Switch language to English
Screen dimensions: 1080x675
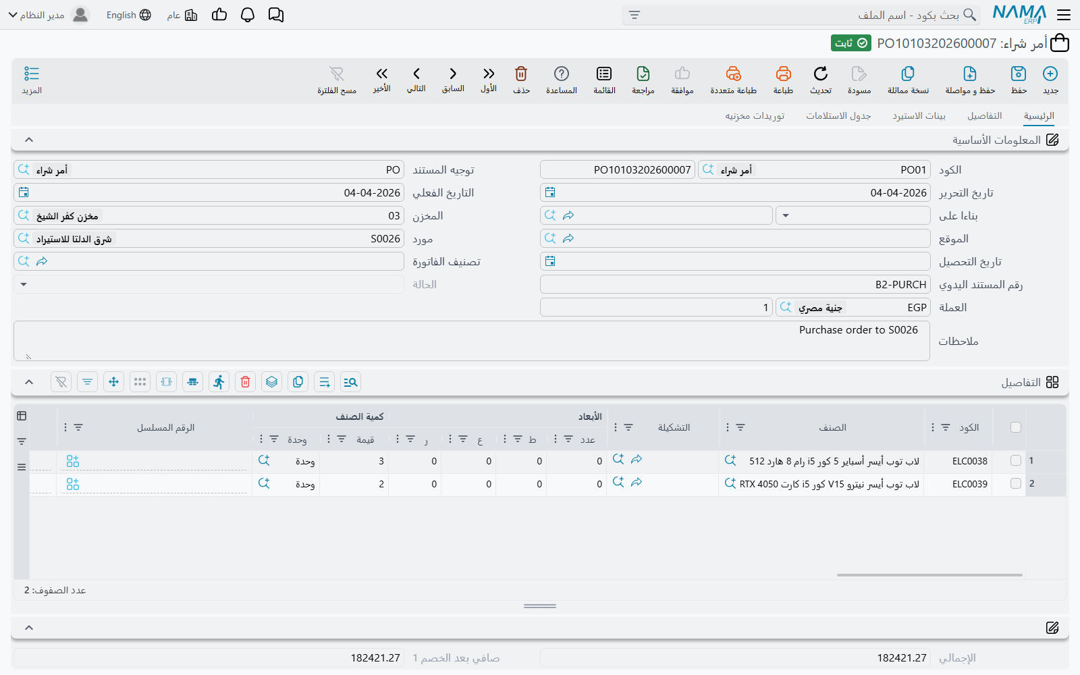click(129, 15)
